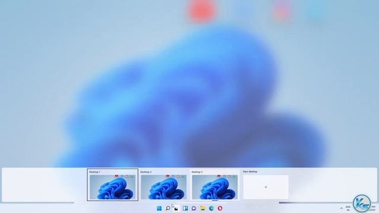Open the Chat taskbar icon
379x213 pixels.
point(194,208)
